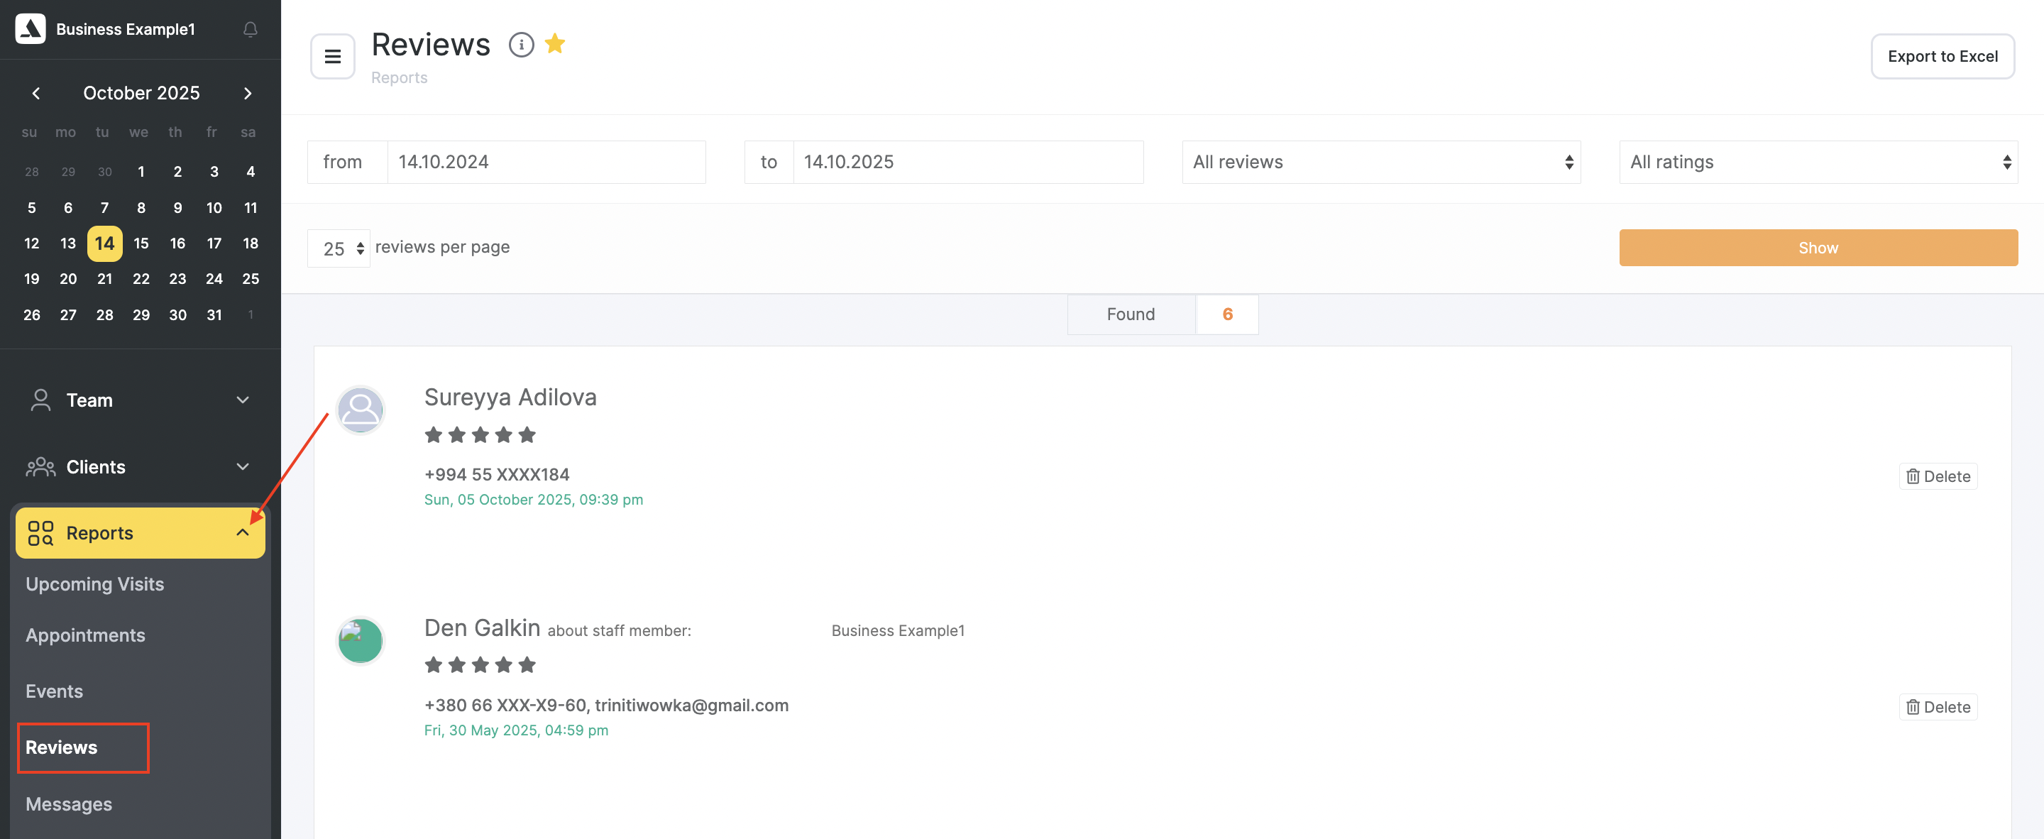Expand the Clients menu section
This screenshot has height=839, width=2044.
[x=140, y=467]
